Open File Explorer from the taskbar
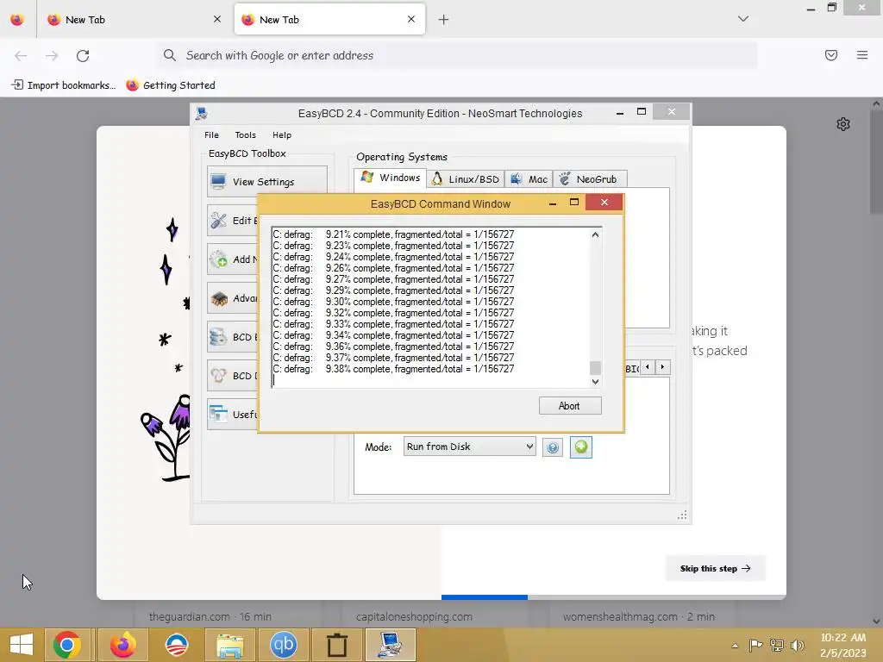 point(229,645)
